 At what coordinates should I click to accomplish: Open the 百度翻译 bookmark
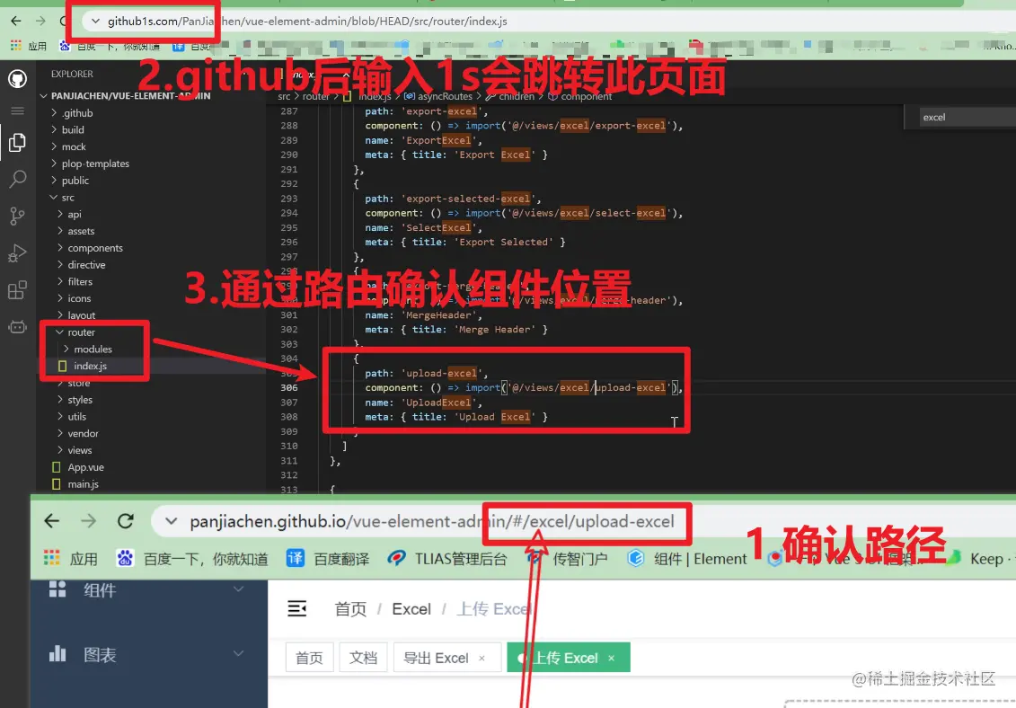[x=328, y=558]
